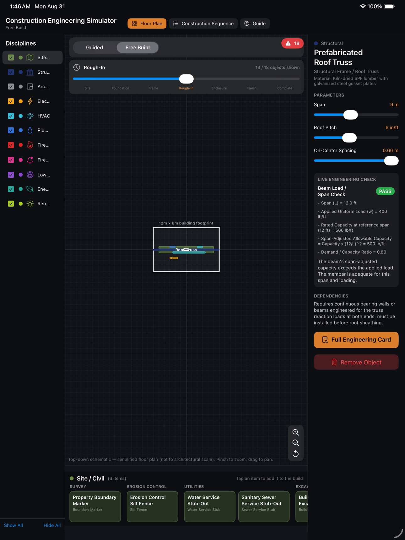Toggle the Architecture discipline checkbox
This screenshot has height=540, width=405.
[11, 87]
